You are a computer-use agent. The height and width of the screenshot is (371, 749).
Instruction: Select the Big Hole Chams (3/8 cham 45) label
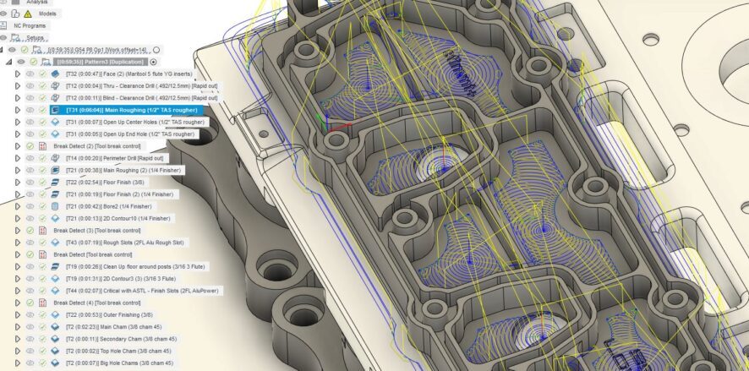coord(119,363)
